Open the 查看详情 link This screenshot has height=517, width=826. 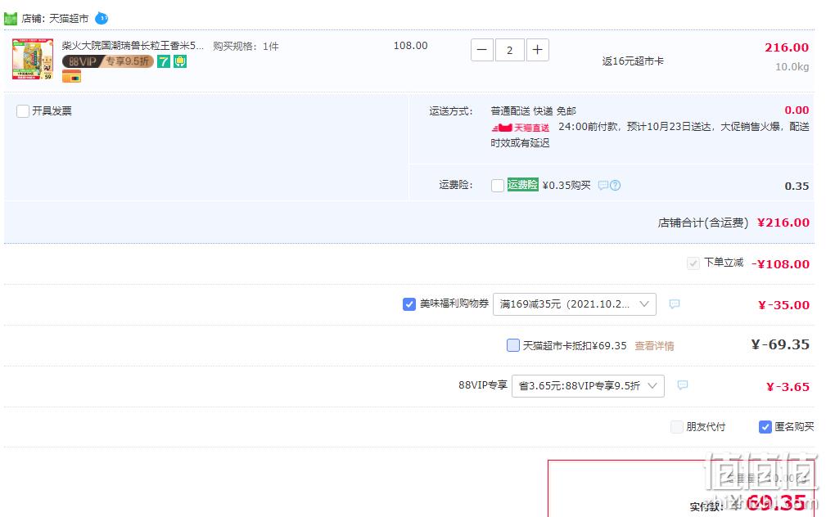click(654, 346)
